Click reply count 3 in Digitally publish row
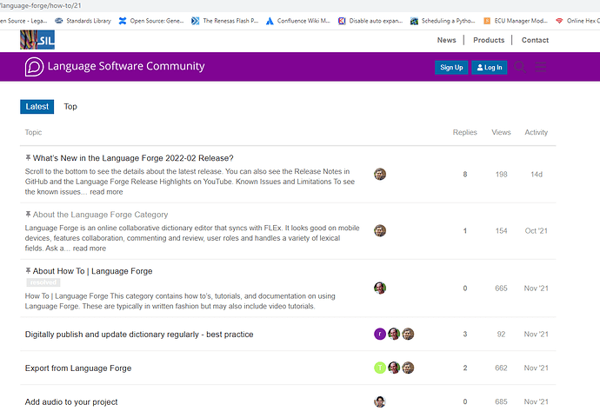Screen dimensions: 600x411 coord(465,335)
